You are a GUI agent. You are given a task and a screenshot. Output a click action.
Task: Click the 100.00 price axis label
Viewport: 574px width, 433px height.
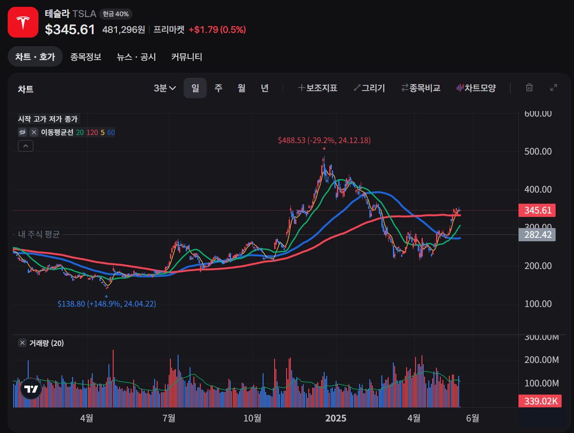tap(538, 304)
